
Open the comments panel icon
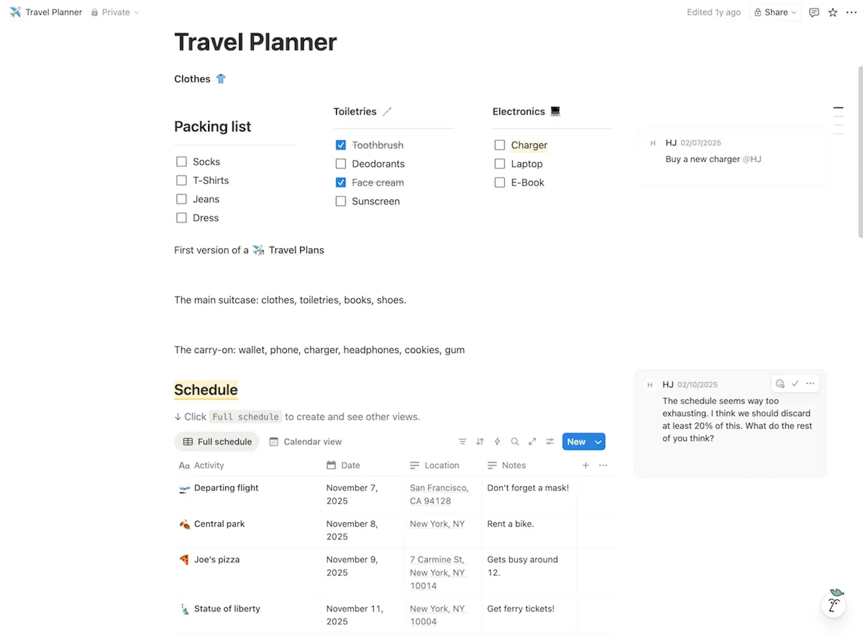[814, 12]
